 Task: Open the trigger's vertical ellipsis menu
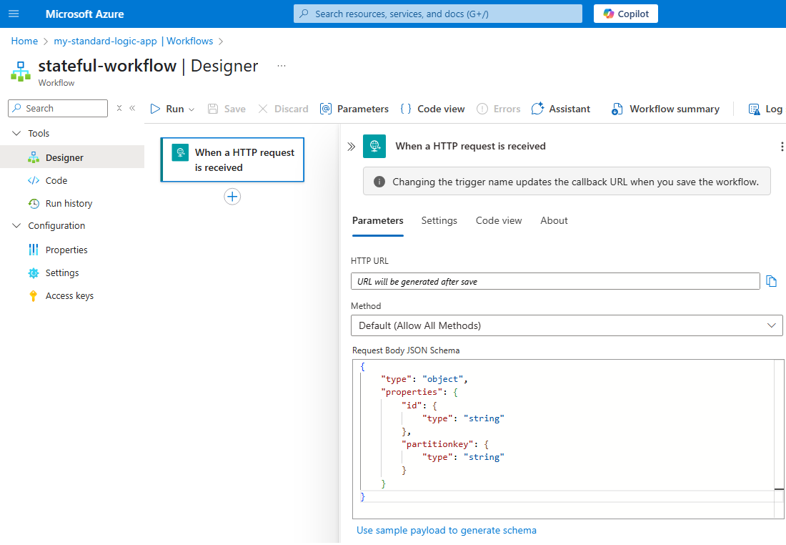click(x=781, y=146)
